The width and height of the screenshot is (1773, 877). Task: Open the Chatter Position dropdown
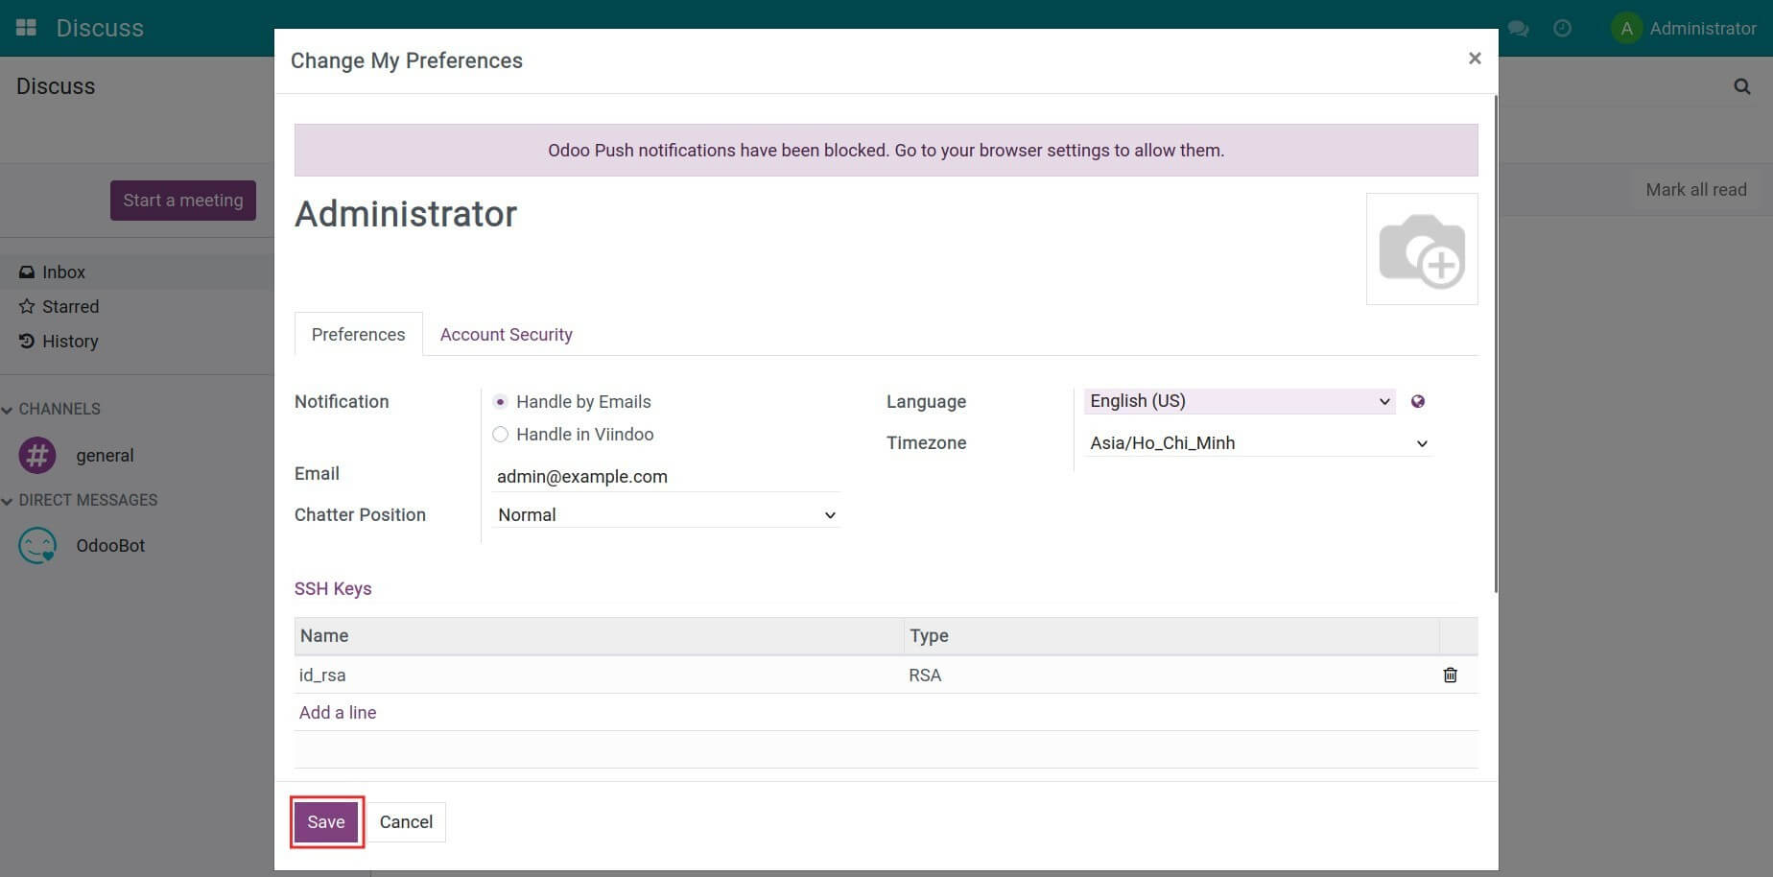click(x=665, y=514)
